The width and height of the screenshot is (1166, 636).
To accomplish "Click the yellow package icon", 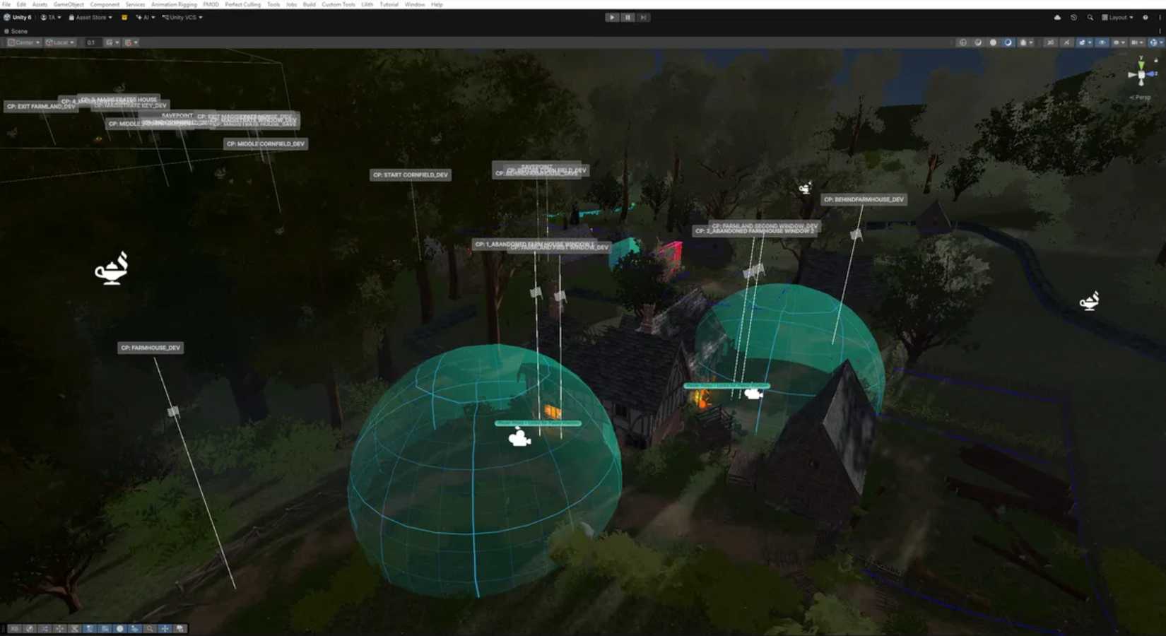I will point(124,17).
